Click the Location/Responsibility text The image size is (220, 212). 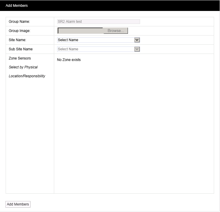27,76
